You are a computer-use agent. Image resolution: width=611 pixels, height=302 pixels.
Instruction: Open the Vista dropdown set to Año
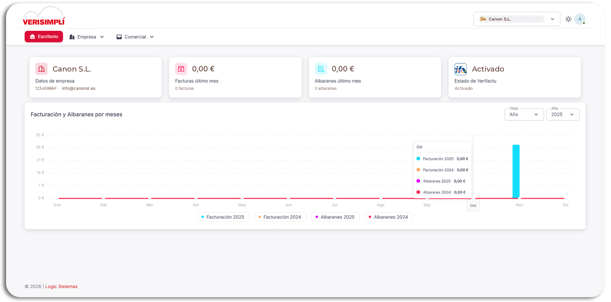[524, 114]
